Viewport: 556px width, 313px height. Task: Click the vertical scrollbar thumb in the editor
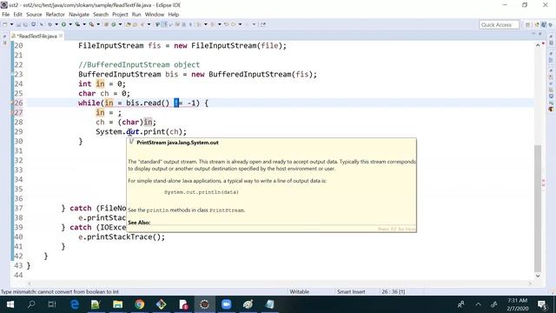[538, 208]
